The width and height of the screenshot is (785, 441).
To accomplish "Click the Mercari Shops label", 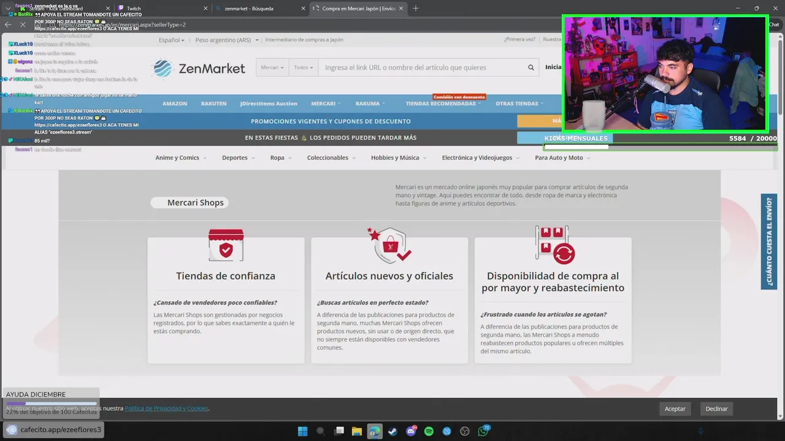I will [190, 203].
